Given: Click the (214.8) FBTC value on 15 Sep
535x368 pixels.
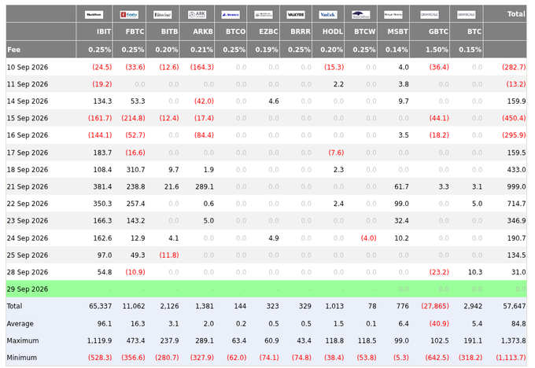Looking at the screenshot, I should point(133,119).
